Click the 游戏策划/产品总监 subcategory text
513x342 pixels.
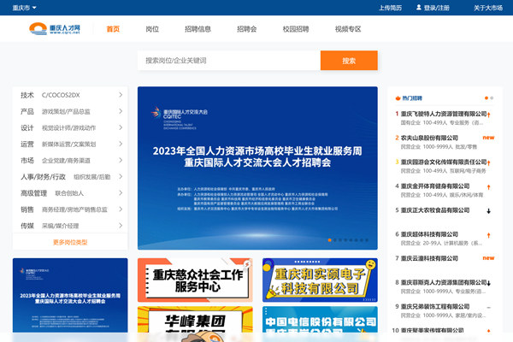coord(66,112)
